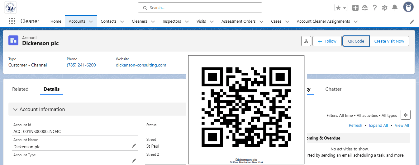Click the search magnifier icon
Viewport: 419px width, 165px height.
pyautogui.click(x=145, y=8)
